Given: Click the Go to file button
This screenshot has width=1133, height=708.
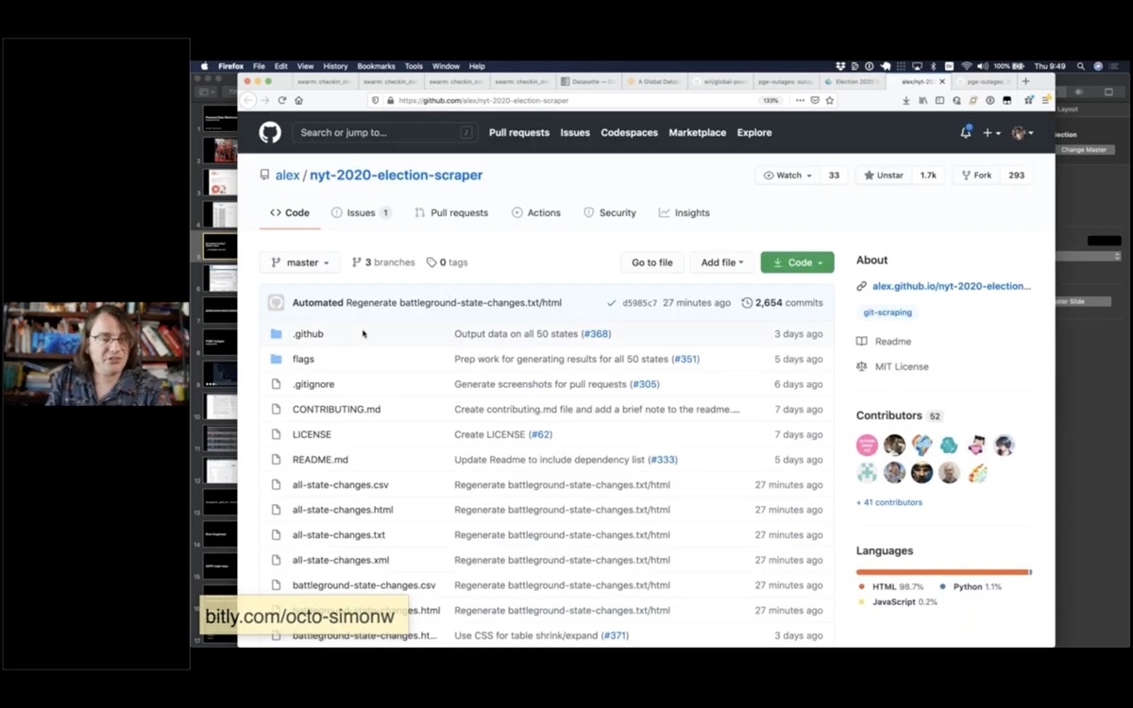Looking at the screenshot, I should [x=652, y=262].
